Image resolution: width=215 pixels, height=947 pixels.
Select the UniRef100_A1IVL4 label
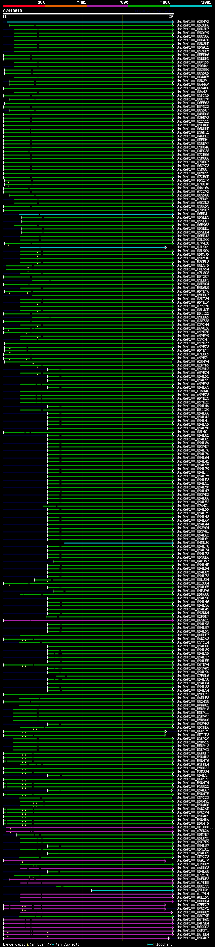coord(193,894)
